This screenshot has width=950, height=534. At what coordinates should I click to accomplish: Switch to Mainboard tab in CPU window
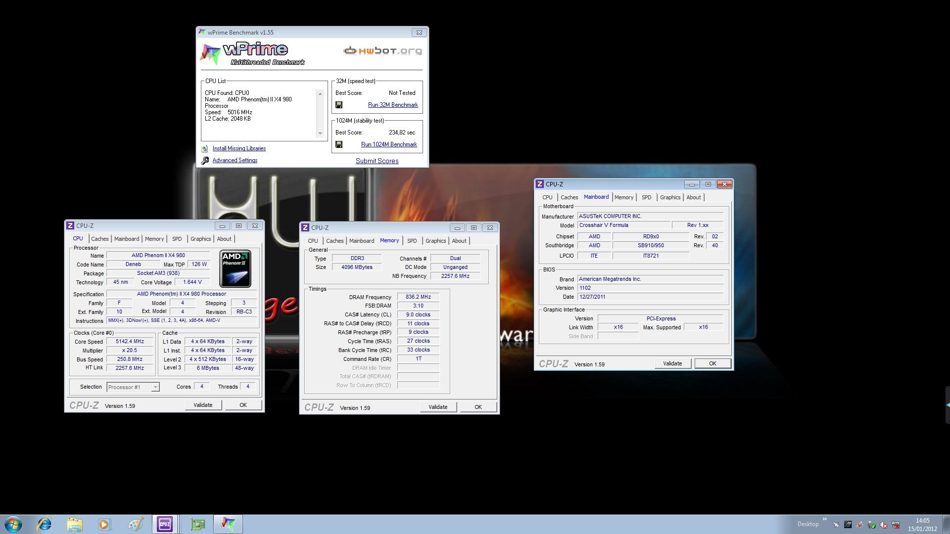point(127,239)
